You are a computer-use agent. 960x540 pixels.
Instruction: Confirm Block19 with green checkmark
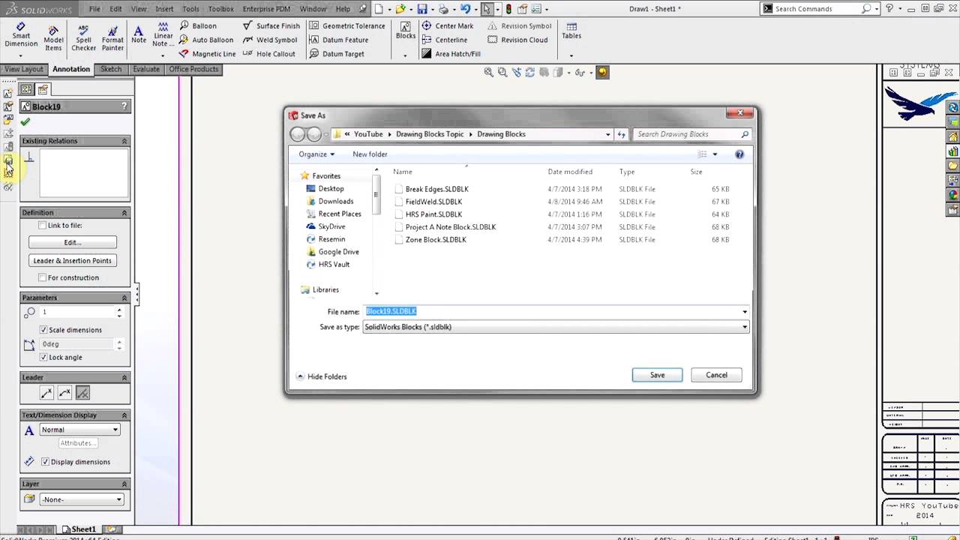[25, 121]
